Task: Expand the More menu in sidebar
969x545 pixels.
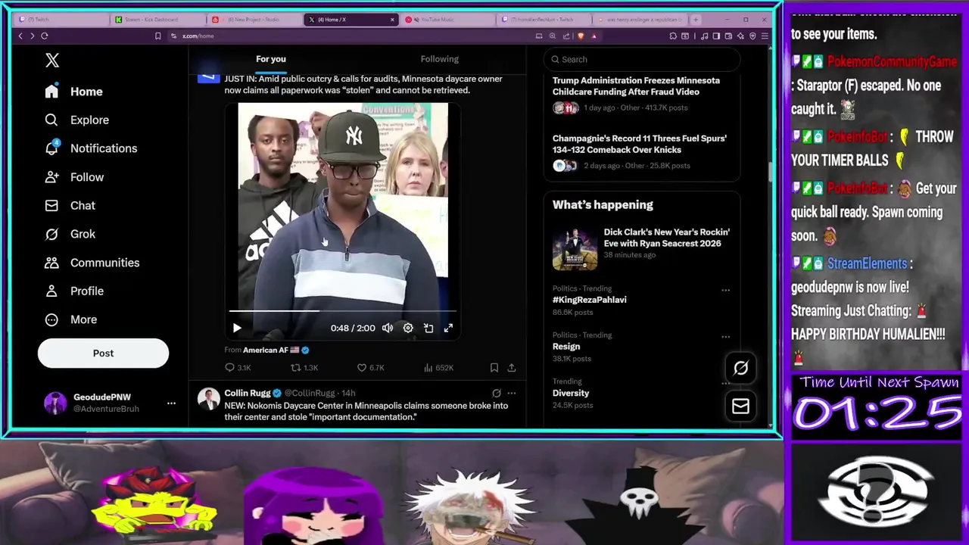Action: pos(70,319)
